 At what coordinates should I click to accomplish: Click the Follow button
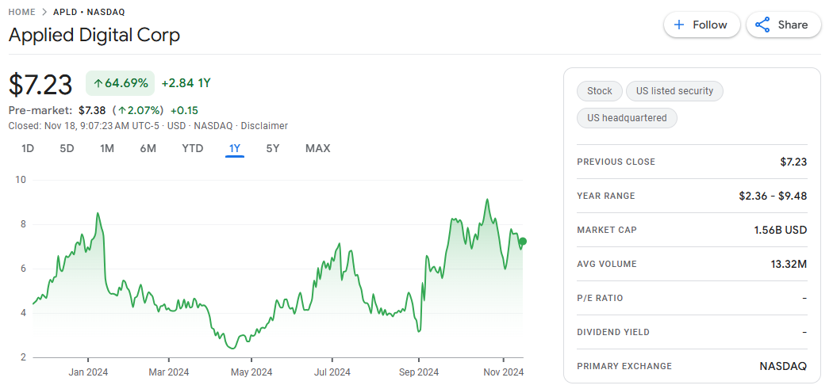click(701, 25)
